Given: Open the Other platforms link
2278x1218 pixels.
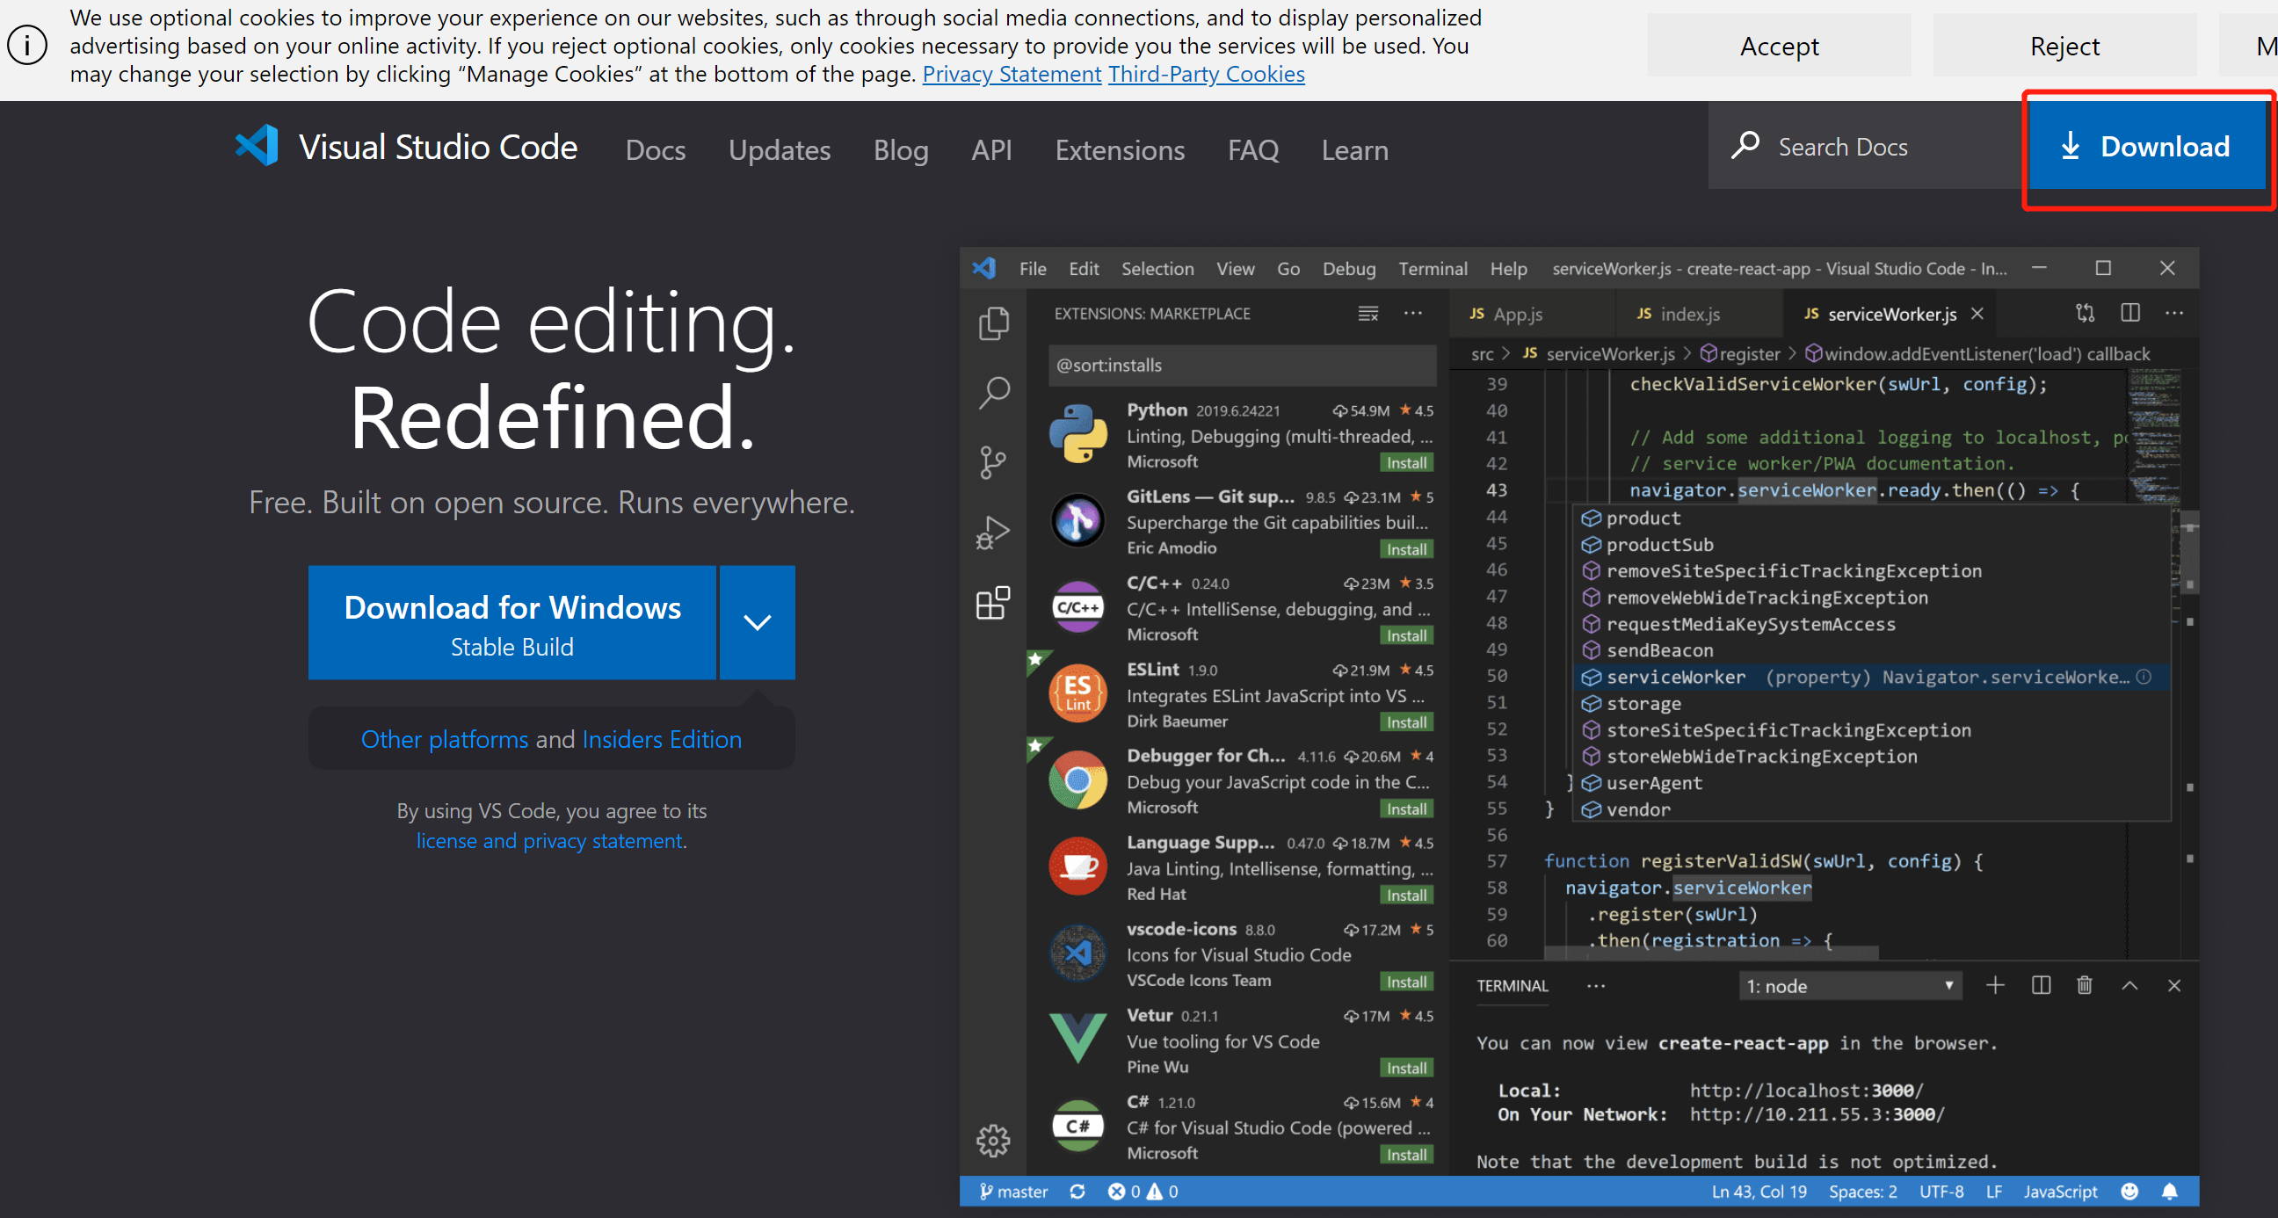Looking at the screenshot, I should tap(444, 739).
